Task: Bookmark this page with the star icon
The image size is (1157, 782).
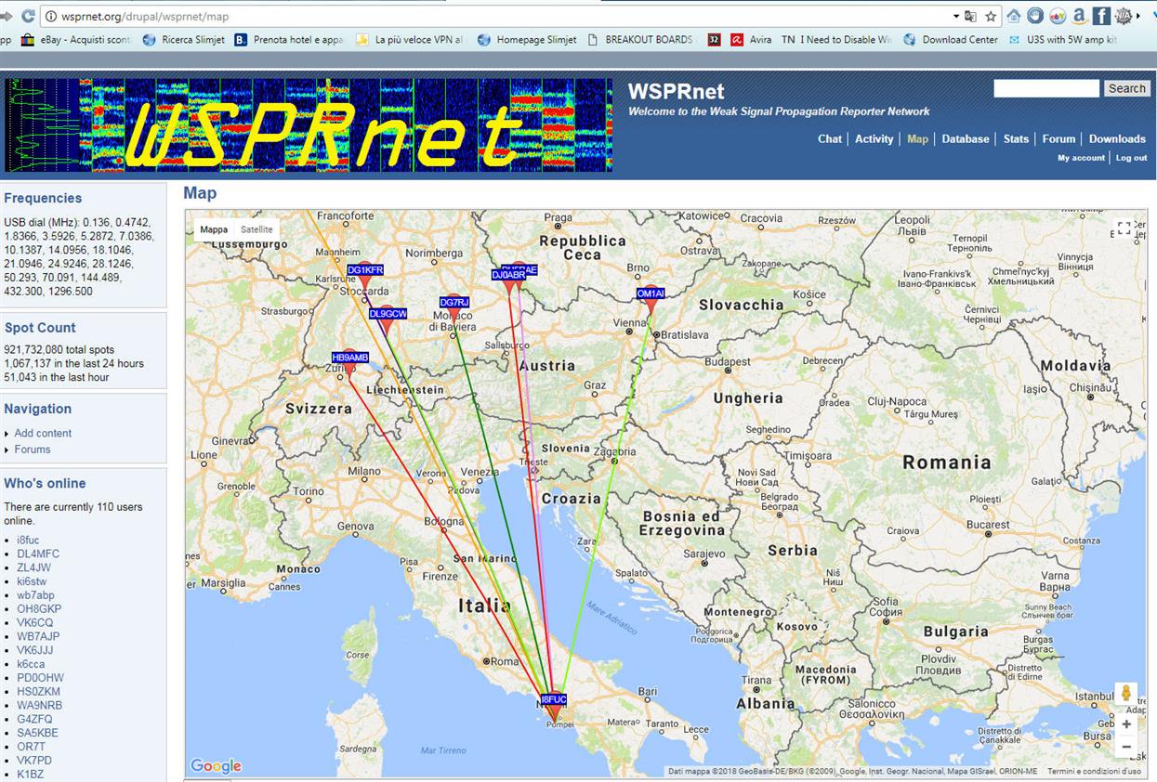Action: tap(991, 16)
